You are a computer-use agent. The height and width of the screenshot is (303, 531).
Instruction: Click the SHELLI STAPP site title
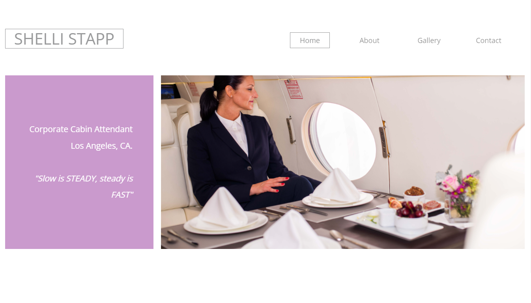click(x=64, y=39)
